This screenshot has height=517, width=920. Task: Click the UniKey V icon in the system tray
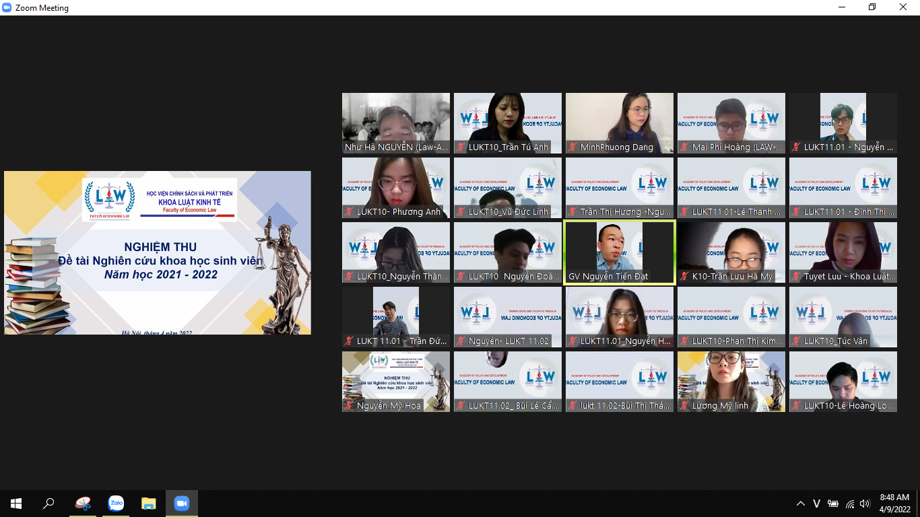pos(816,504)
